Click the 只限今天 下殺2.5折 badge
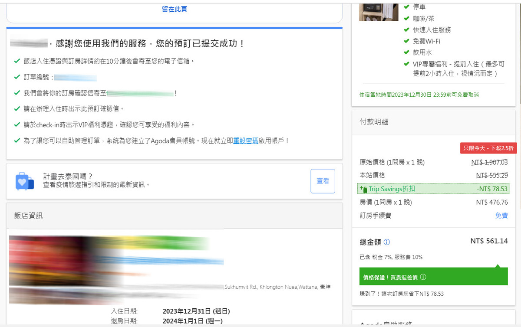The height and width of the screenshot is (327, 521). coord(488,148)
